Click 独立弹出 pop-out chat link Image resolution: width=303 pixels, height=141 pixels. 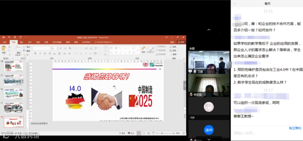pos(295,128)
